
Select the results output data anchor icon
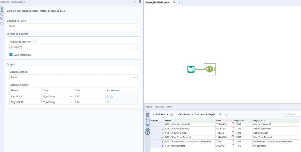pos(147,127)
